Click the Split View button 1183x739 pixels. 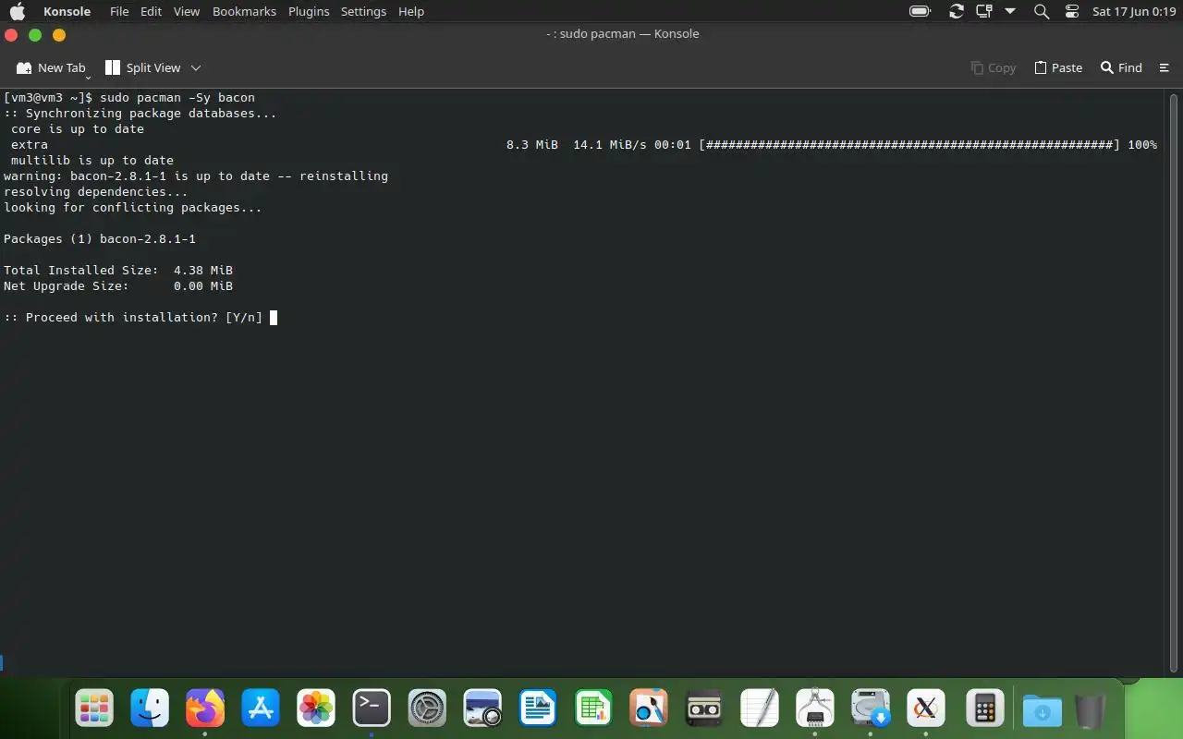tap(142, 67)
